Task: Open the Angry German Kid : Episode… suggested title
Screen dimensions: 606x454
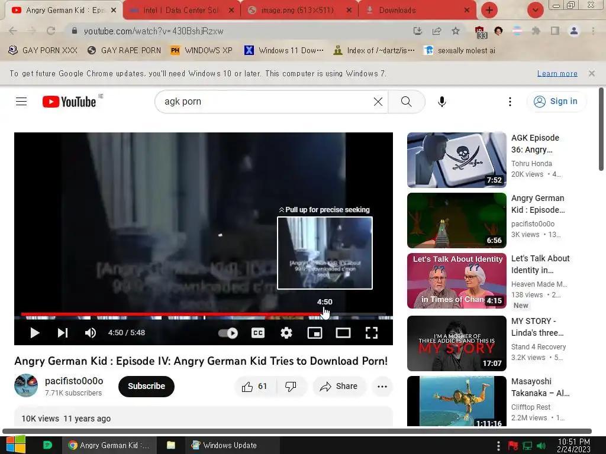Action: 538,204
